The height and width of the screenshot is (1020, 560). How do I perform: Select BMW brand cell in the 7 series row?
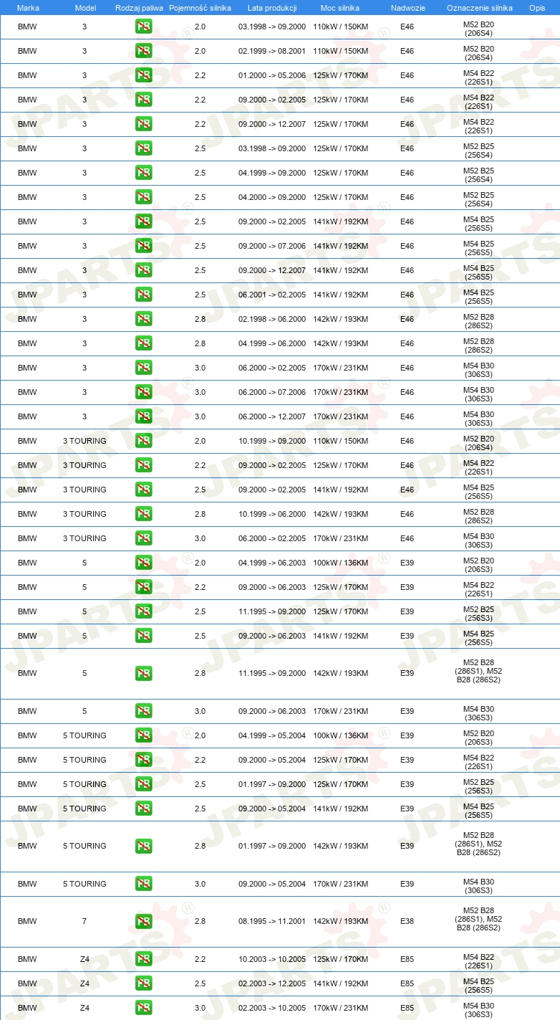click(27, 921)
